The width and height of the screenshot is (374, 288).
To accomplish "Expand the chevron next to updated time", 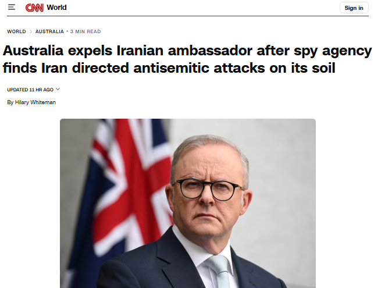I will (58, 89).
